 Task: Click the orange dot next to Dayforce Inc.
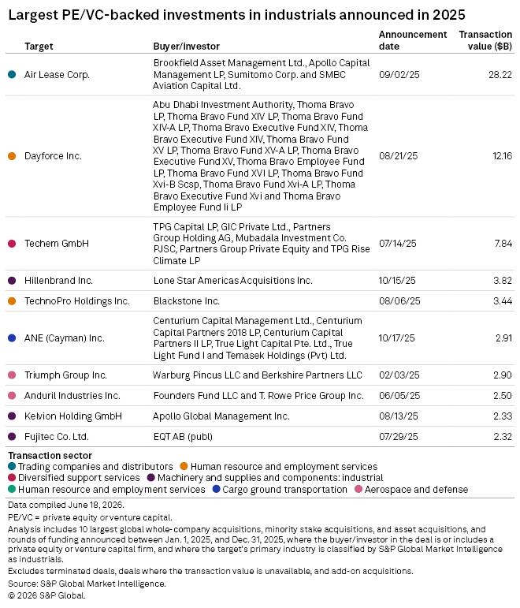(x=12, y=156)
